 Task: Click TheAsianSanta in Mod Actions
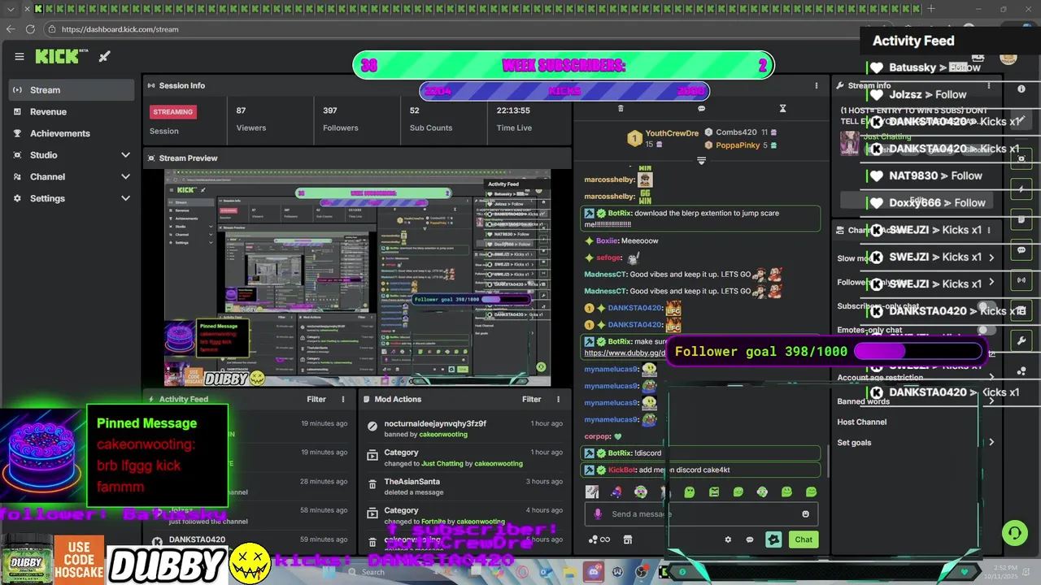click(412, 482)
